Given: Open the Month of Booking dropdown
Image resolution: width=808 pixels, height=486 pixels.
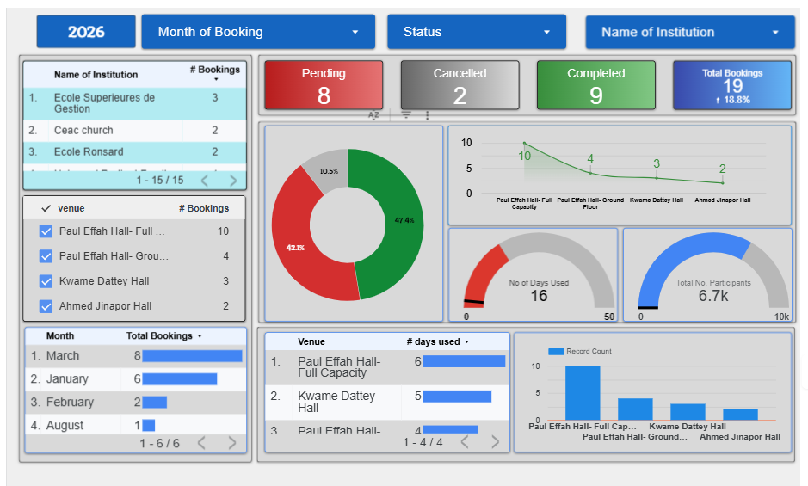Looking at the screenshot, I should pyautogui.click(x=258, y=32).
